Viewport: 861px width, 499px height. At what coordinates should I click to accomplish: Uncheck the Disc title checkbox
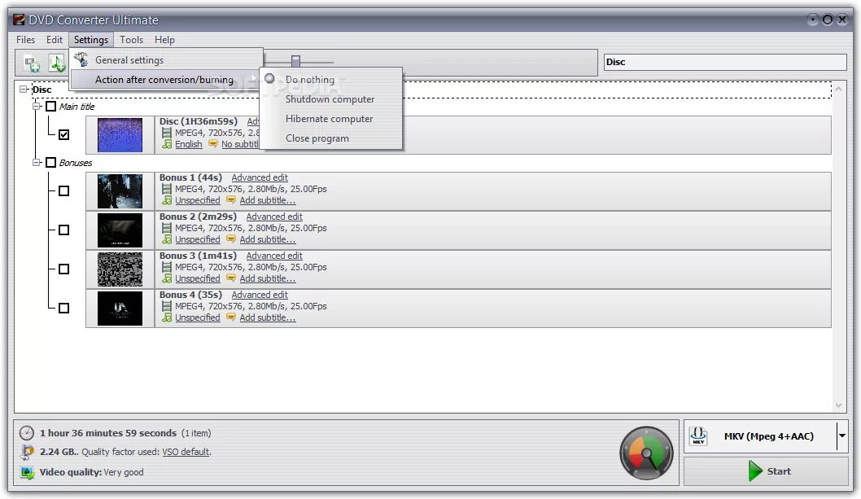click(63, 134)
